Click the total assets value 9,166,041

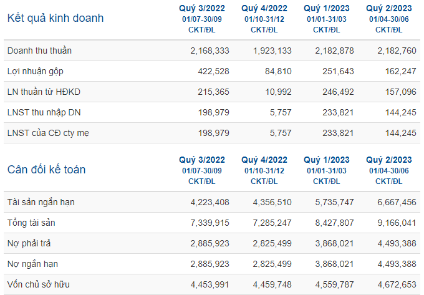pos(397,223)
